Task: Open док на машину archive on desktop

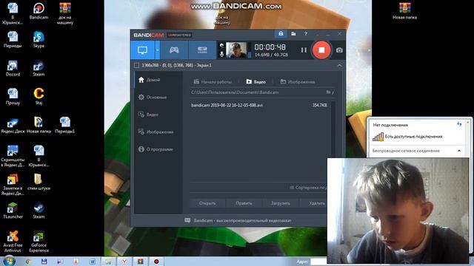Action: pyautogui.click(x=65, y=13)
